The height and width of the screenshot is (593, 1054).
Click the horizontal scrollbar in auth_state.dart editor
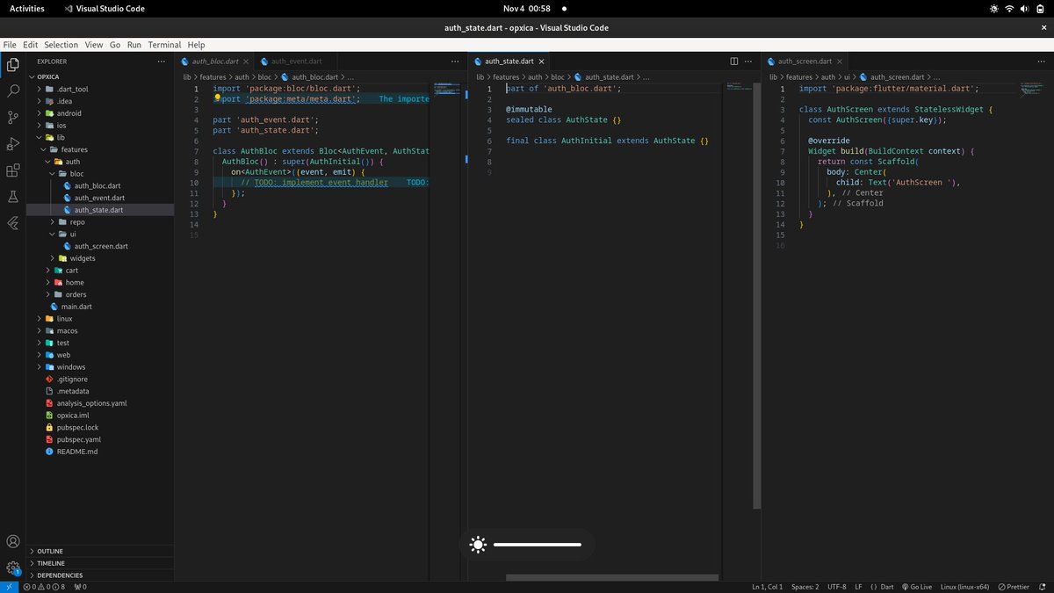612,577
